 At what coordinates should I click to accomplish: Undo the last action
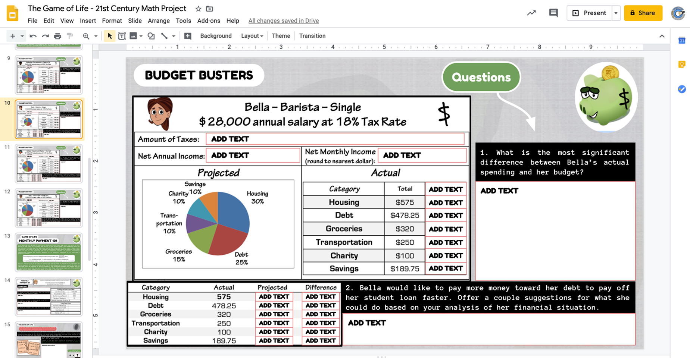click(33, 36)
